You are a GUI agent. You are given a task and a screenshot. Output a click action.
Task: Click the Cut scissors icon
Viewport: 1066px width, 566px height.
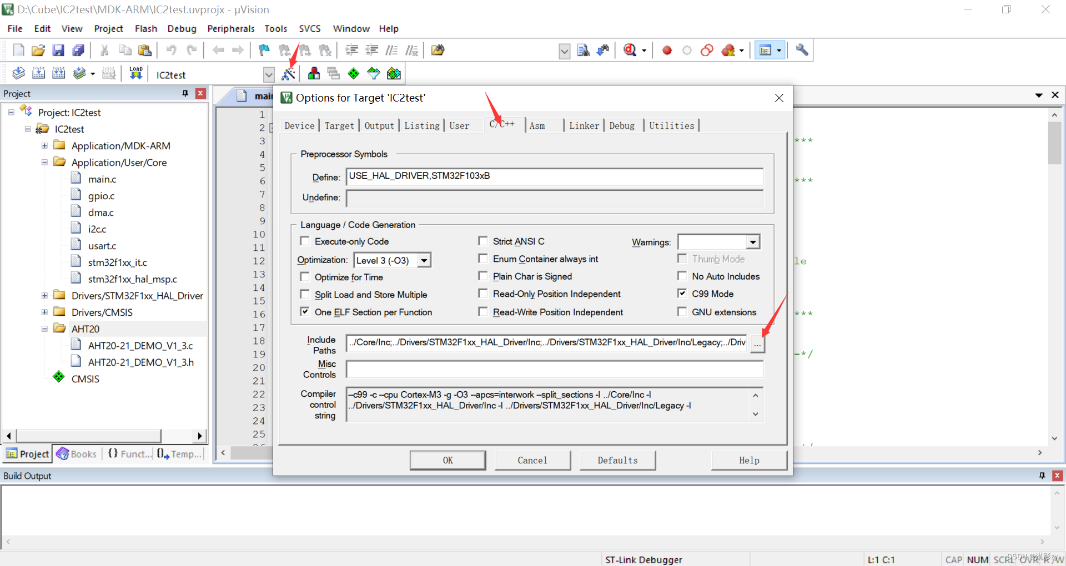point(104,50)
